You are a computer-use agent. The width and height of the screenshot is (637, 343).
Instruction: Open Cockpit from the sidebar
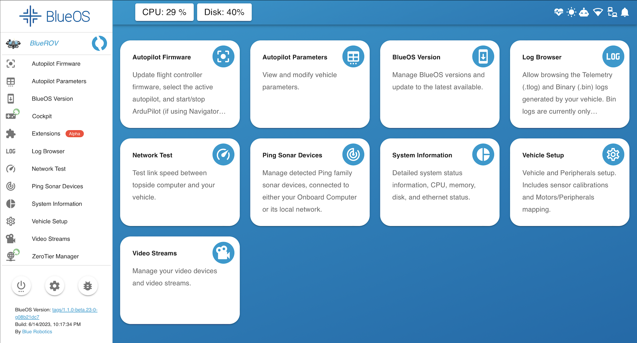coord(42,116)
